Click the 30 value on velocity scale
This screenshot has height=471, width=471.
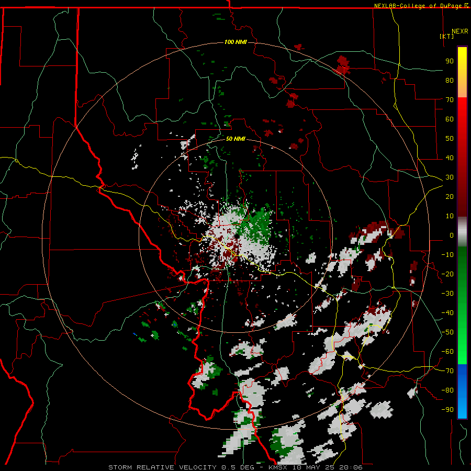[x=450, y=177]
